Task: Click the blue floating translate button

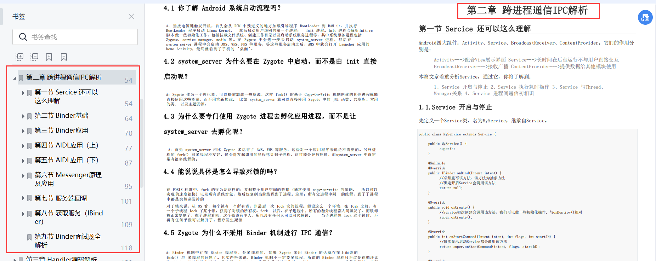Action: pyautogui.click(x=645, y=17)
